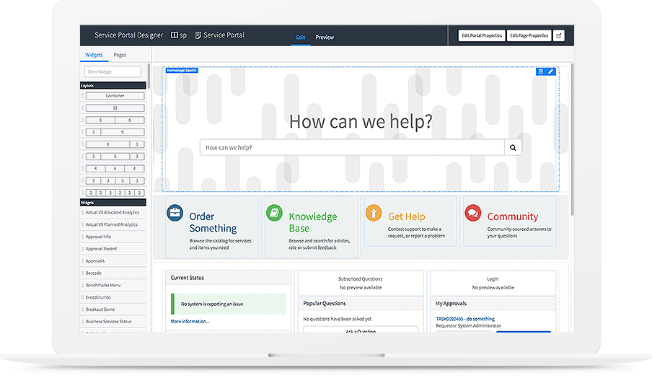Focus the How can we help search field

352,148
